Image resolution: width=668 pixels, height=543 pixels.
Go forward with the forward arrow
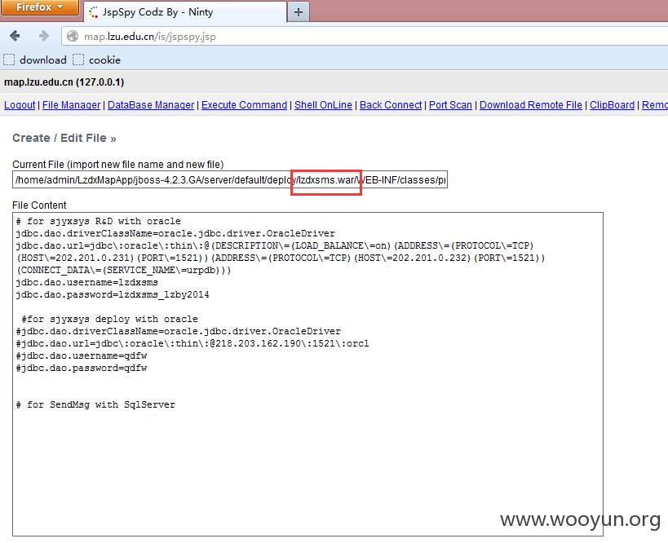pyautogui.click(x=43, y=36)
